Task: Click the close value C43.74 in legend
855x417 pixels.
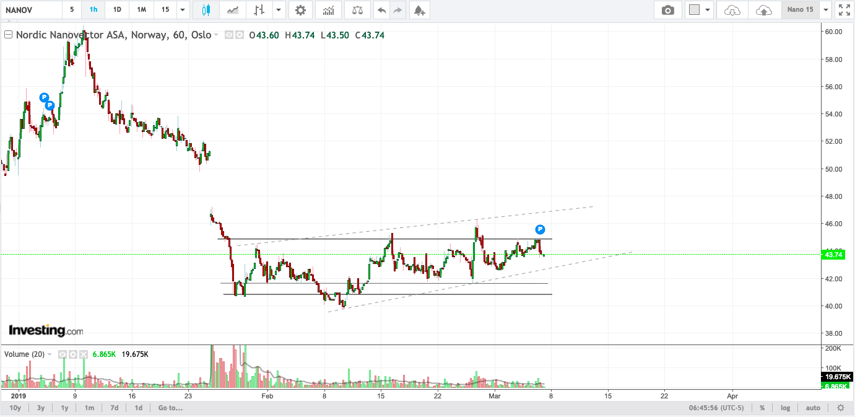Action: (x=370, y=35)
